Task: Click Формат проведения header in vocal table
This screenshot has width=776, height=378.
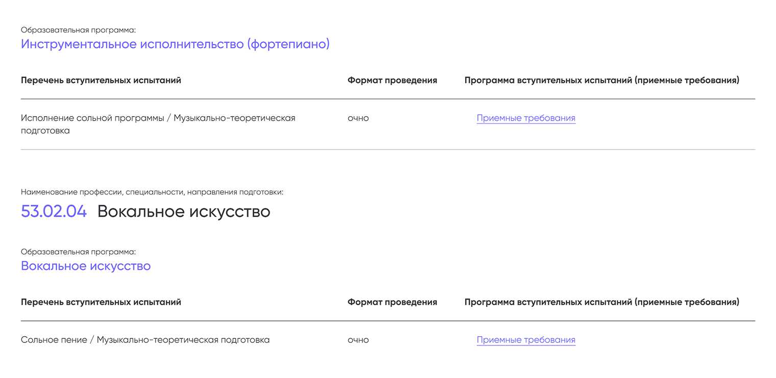Action: [392, 302]
